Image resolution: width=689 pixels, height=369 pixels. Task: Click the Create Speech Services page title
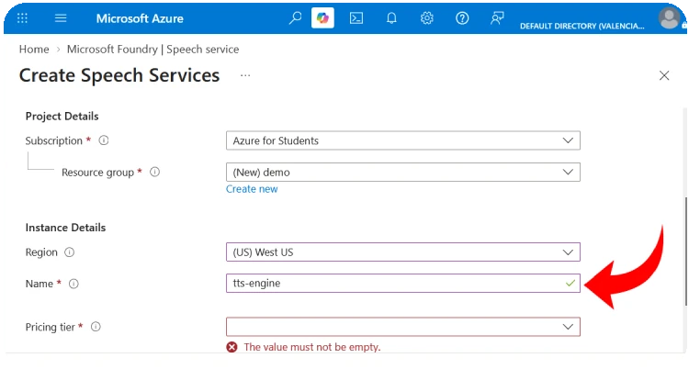(x=119, y=75)
